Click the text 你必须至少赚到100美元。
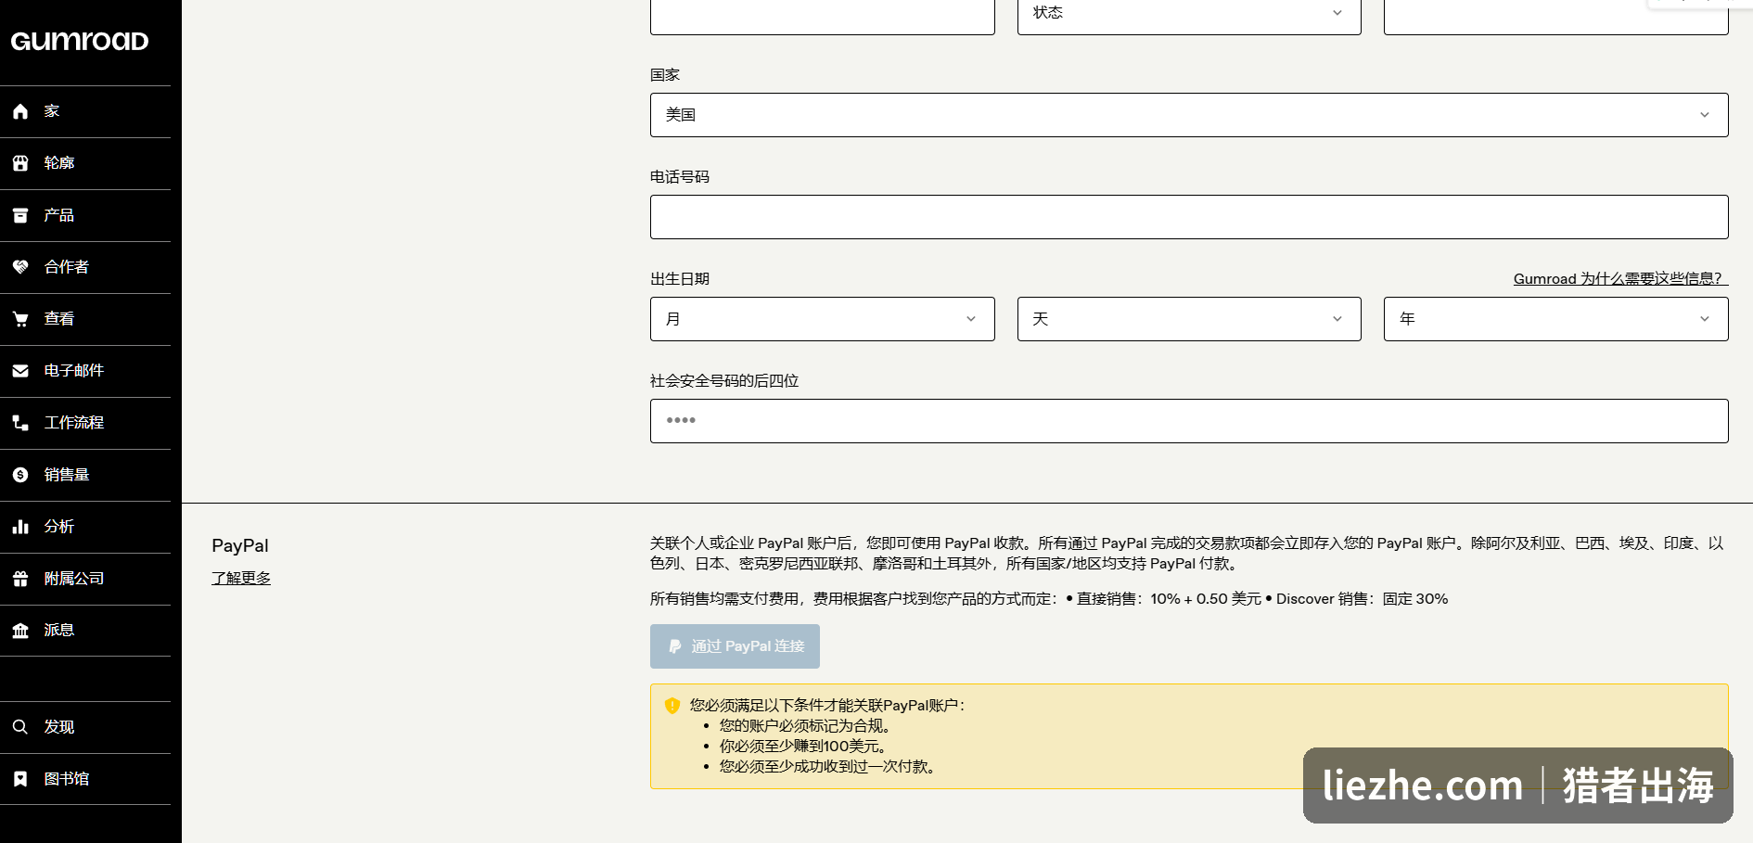This screenshot has height=843, width=1753. tap(805, 747)
